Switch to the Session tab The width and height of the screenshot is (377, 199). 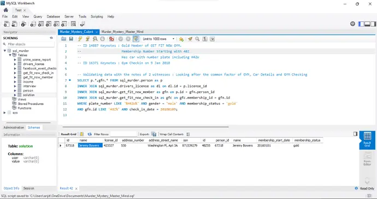[29, 189]
